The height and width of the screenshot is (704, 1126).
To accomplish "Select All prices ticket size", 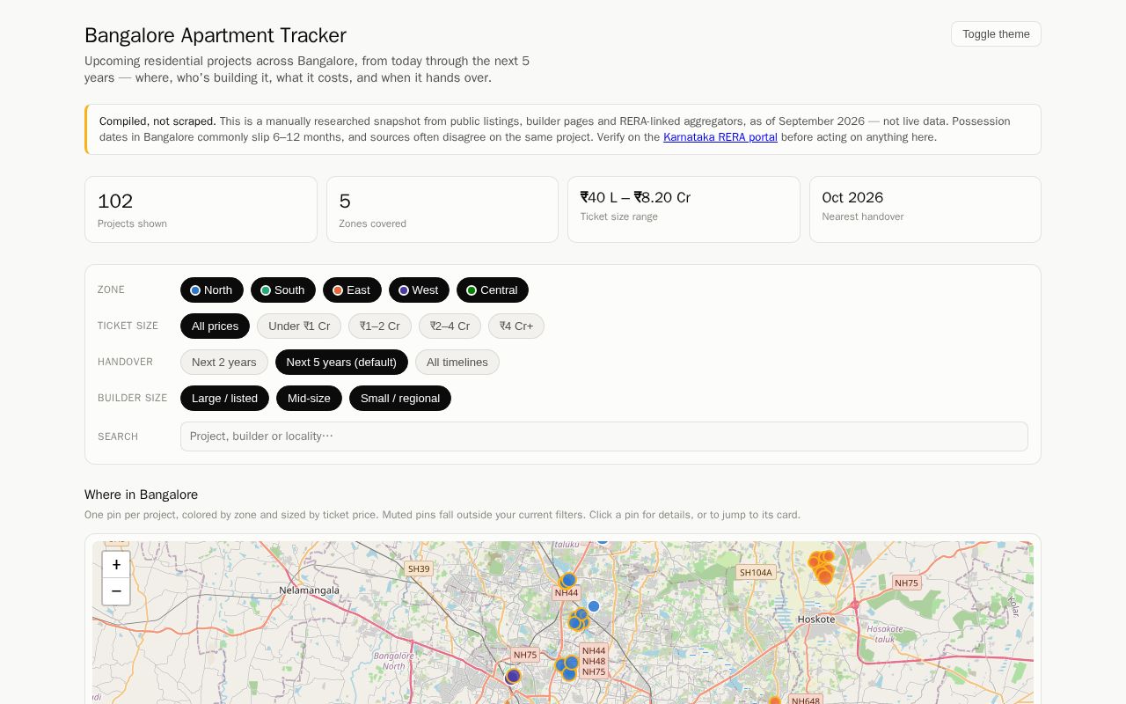I will (x=215, y=326).
